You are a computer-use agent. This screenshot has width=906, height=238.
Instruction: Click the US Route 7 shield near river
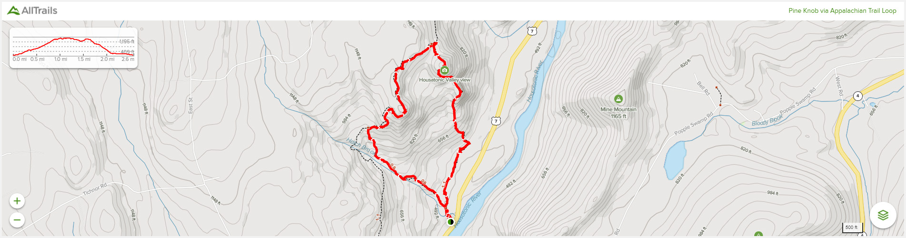click(496, 121)
